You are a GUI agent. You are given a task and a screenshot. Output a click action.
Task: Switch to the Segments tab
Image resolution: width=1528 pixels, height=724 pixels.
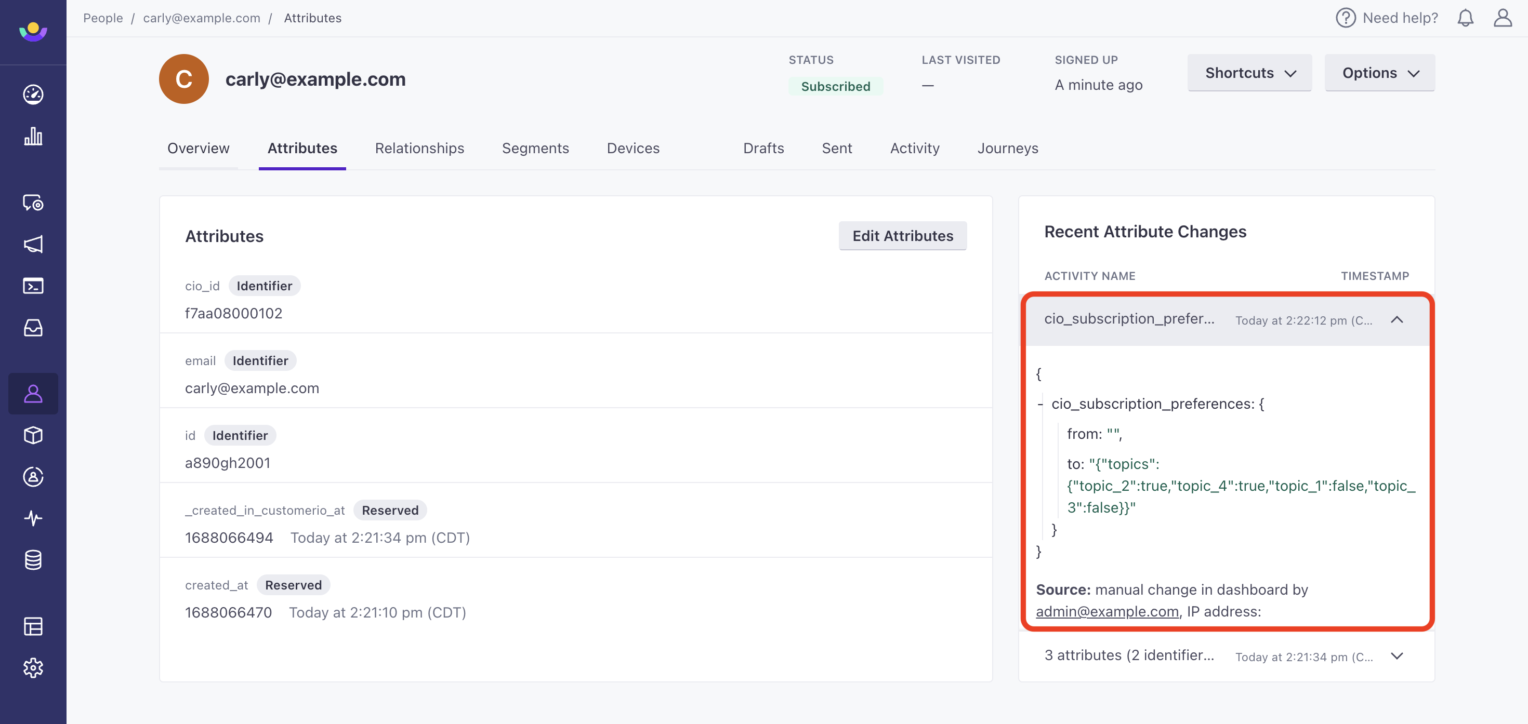(535, 148)
